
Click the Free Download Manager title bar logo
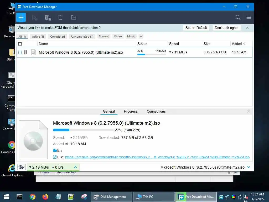[19, 7]
